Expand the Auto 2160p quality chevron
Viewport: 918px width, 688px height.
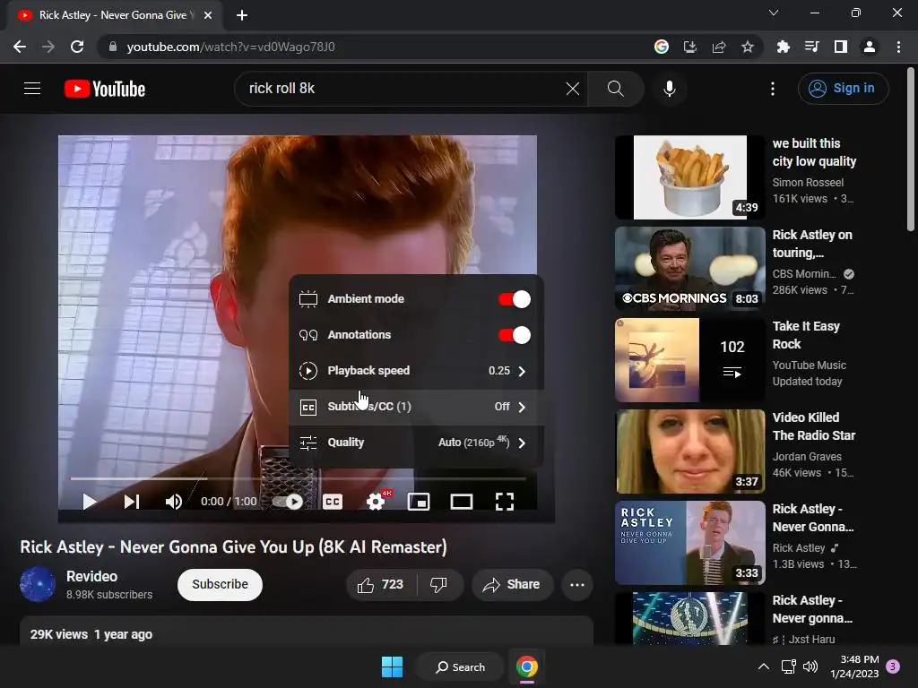[522, 443]
